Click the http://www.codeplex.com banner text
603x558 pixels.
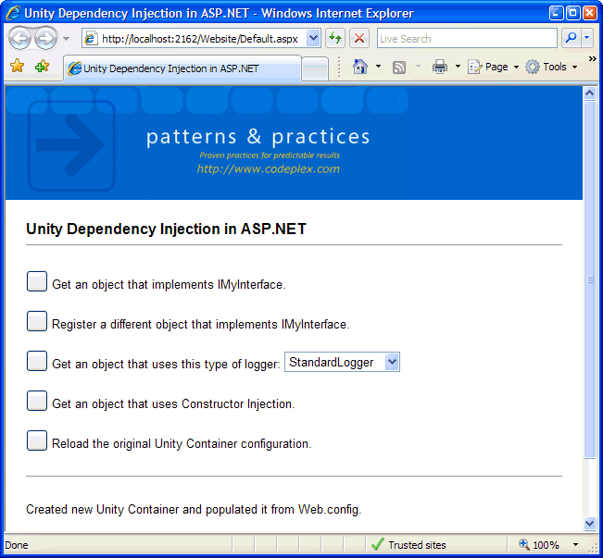pos(268,169)
